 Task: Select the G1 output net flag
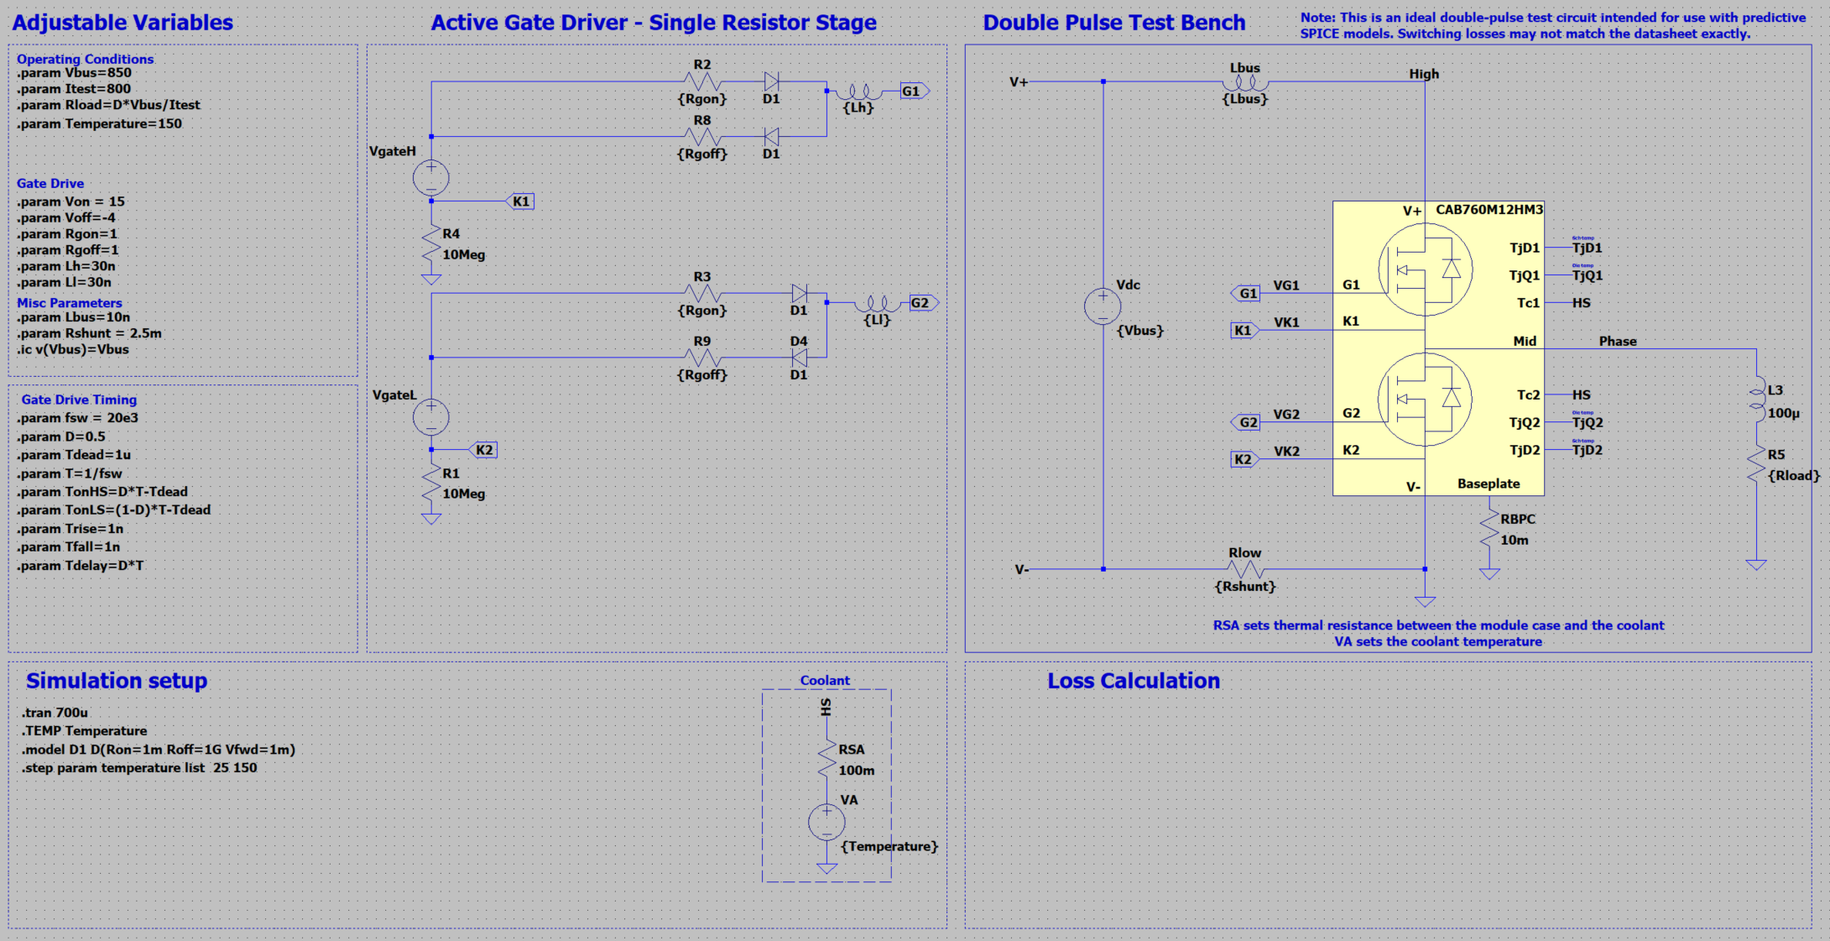pyautogui.click(x=915, y=91)
